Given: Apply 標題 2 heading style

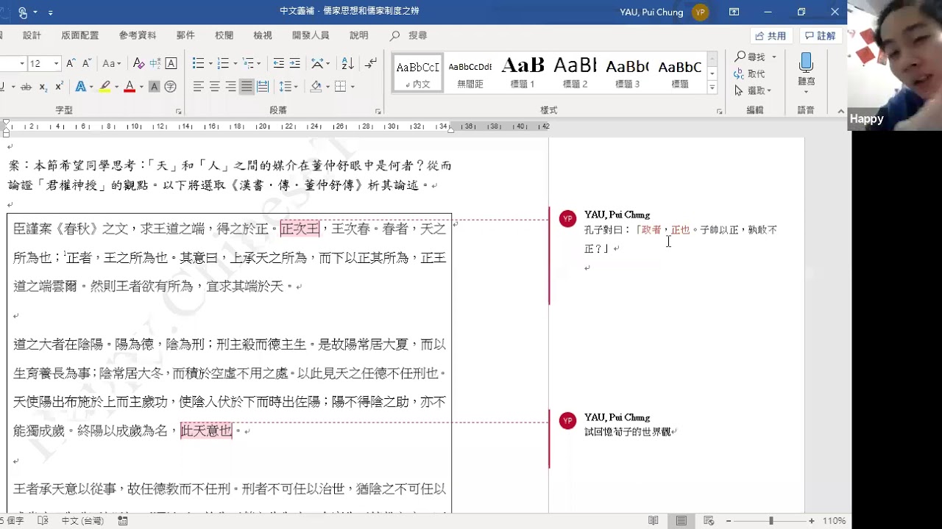Looking at the screenshot, I should (x=575, y=73).
